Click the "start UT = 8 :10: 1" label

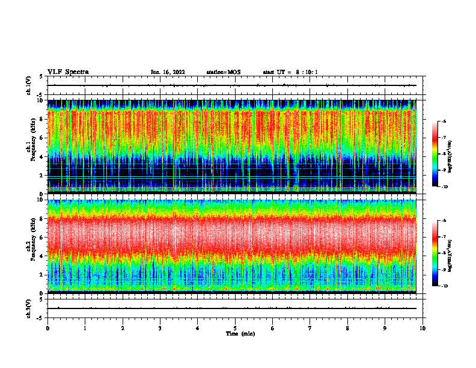(x=290, y=72)
